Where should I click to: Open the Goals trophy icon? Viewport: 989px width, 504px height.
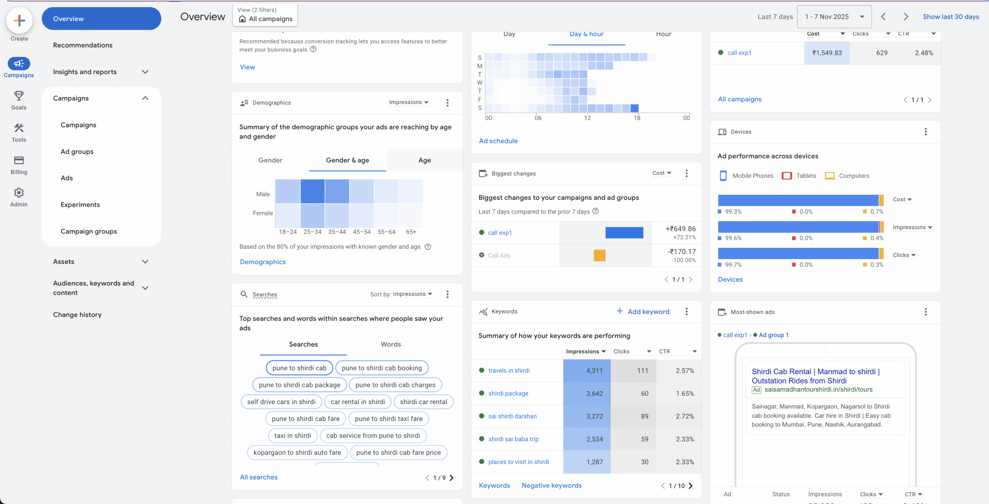pos(19,95)
